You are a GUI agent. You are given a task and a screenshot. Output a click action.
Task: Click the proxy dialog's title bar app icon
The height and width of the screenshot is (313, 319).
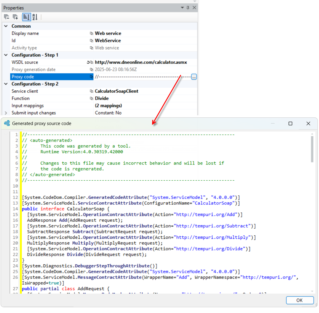coord(7,123)
